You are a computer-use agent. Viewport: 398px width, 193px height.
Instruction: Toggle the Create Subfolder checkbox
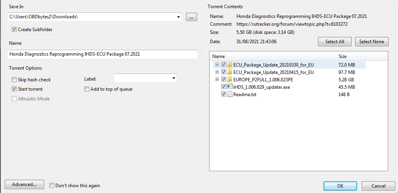[14, 30]
